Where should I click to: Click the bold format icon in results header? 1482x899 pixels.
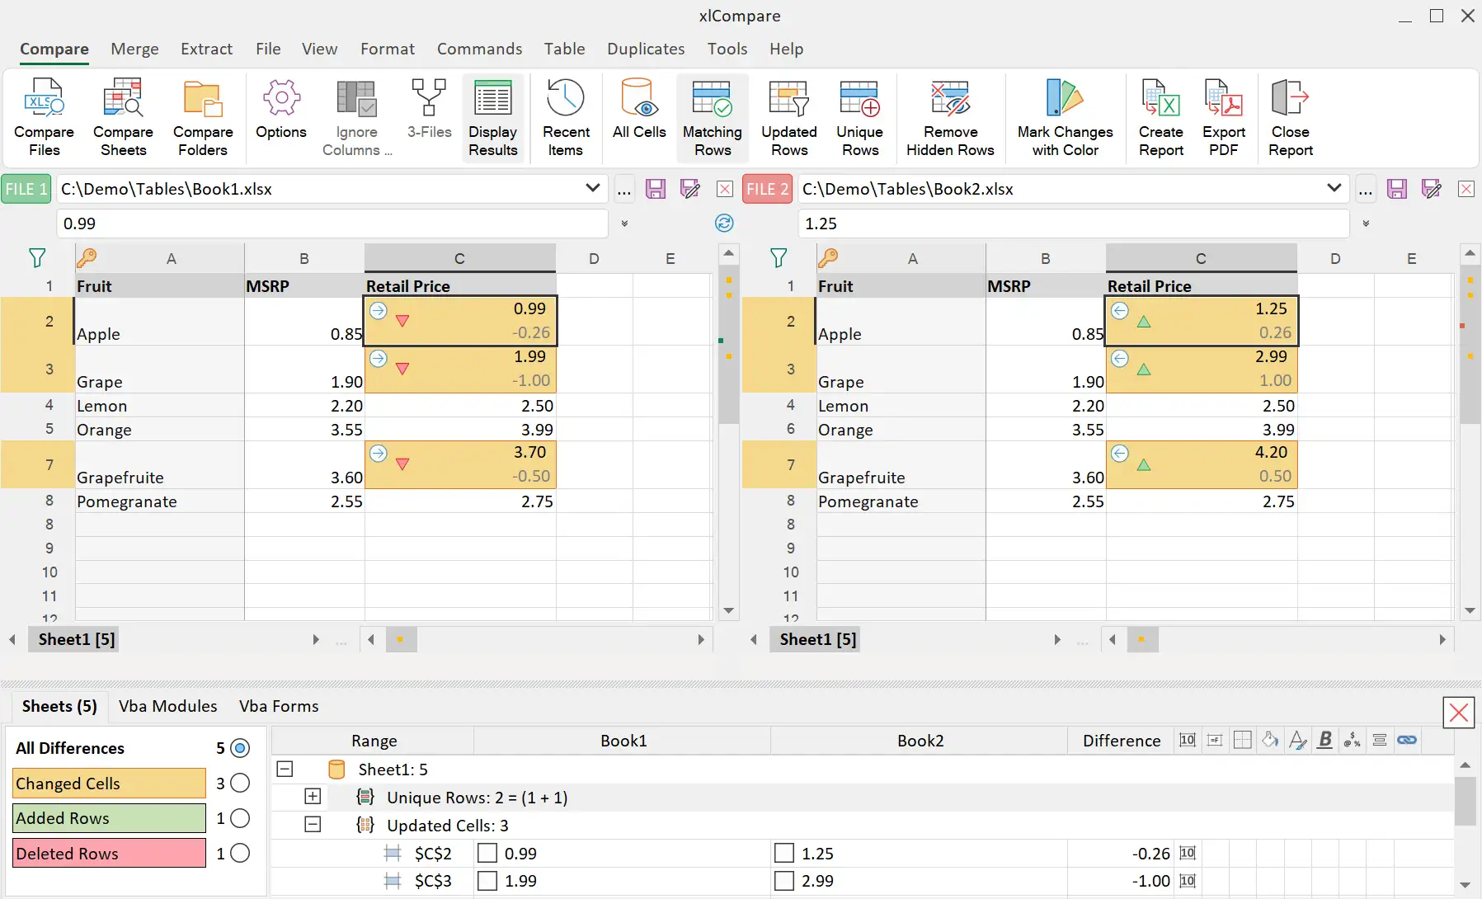click(x=1325, y=740)
